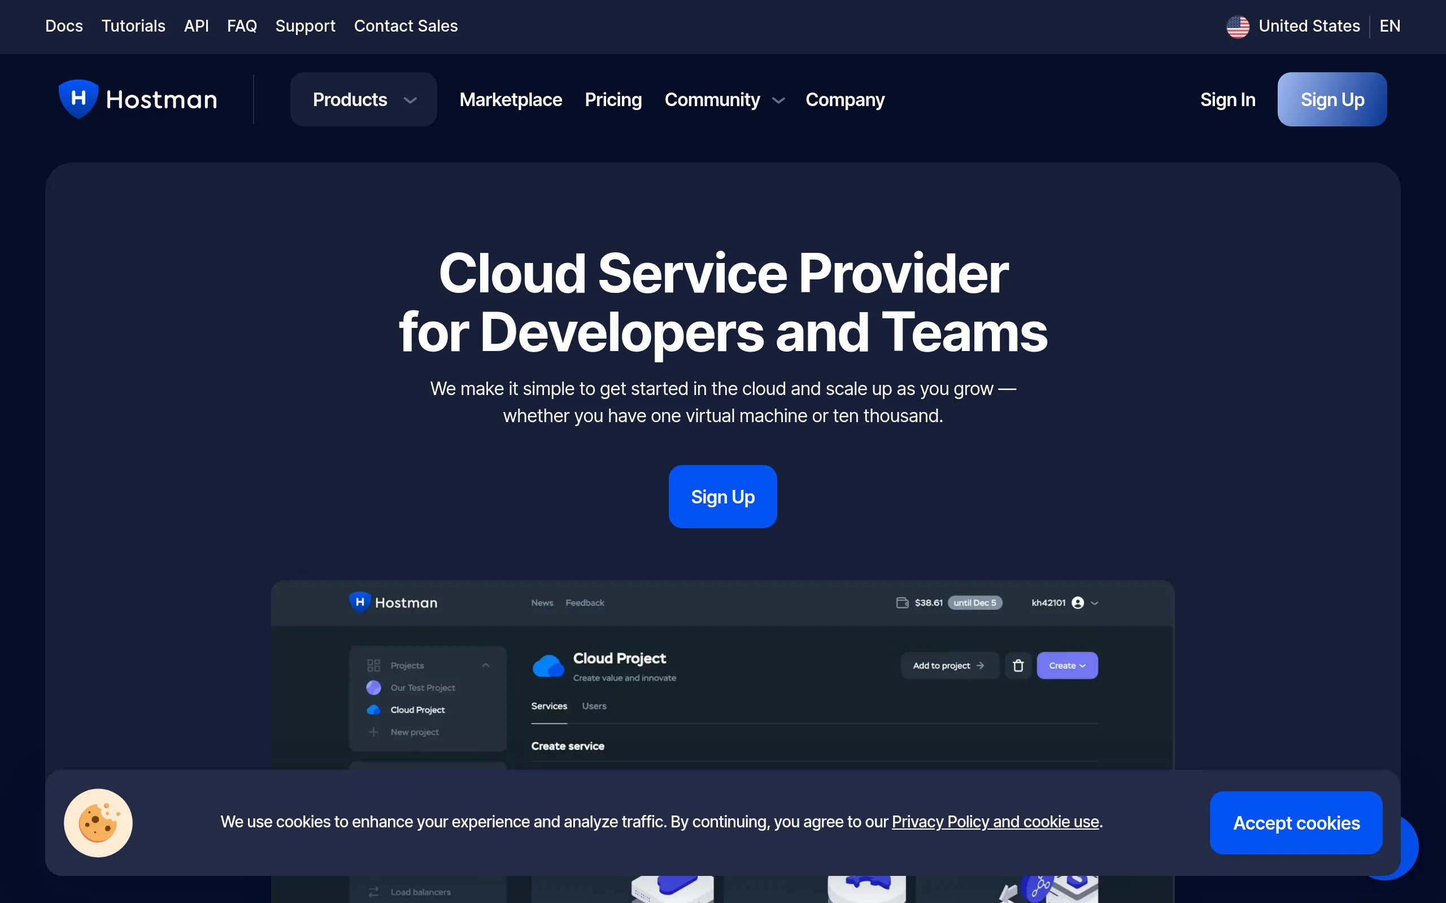The width and height of the screenshot is (1446, 903).
Task: Click the plus icon next to New project
Action: pyautogui.click(x=373, y=731)
